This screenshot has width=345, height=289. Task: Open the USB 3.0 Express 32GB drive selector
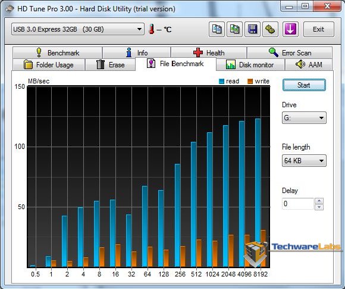(78, 29)
